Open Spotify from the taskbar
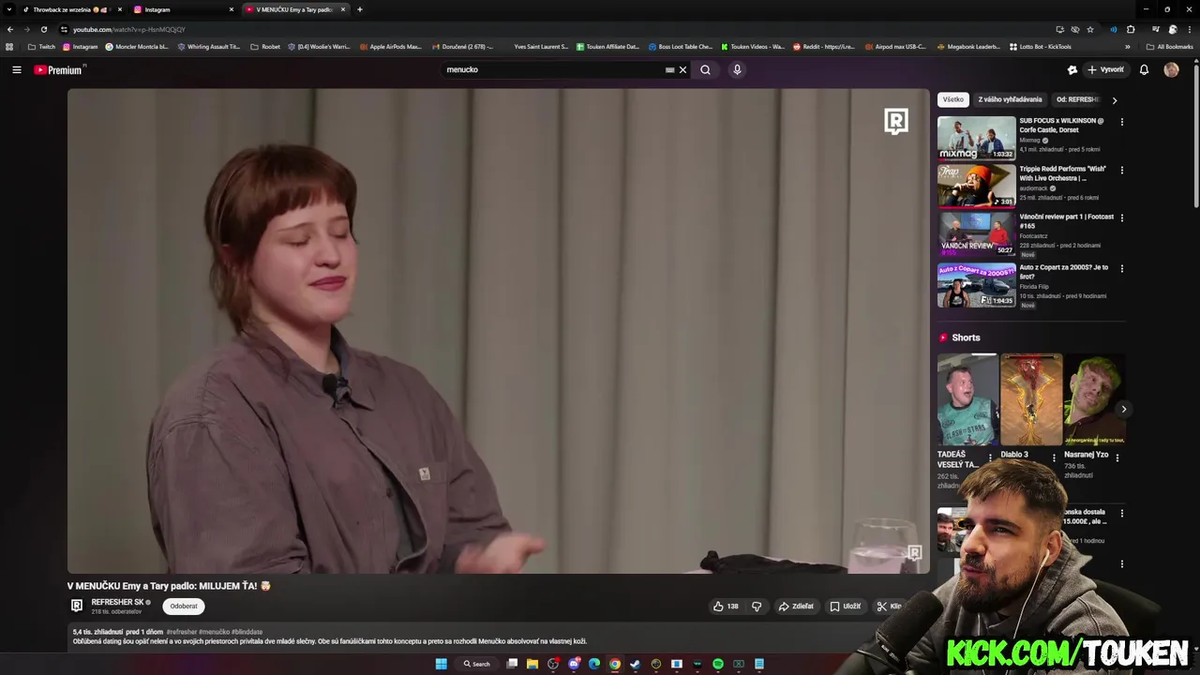Screen dimensions: 1200x675 (x=718, y=664)
